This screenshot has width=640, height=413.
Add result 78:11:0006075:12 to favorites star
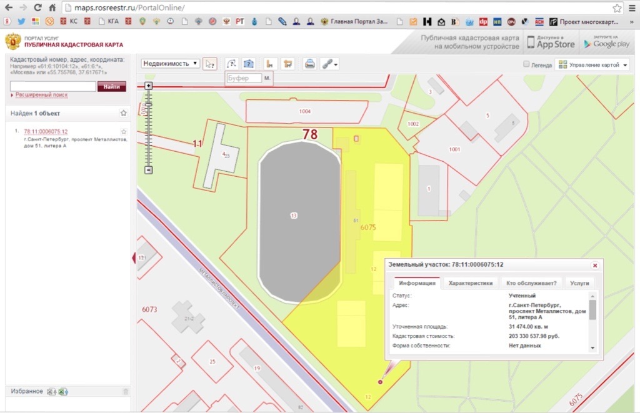(124, 132)
